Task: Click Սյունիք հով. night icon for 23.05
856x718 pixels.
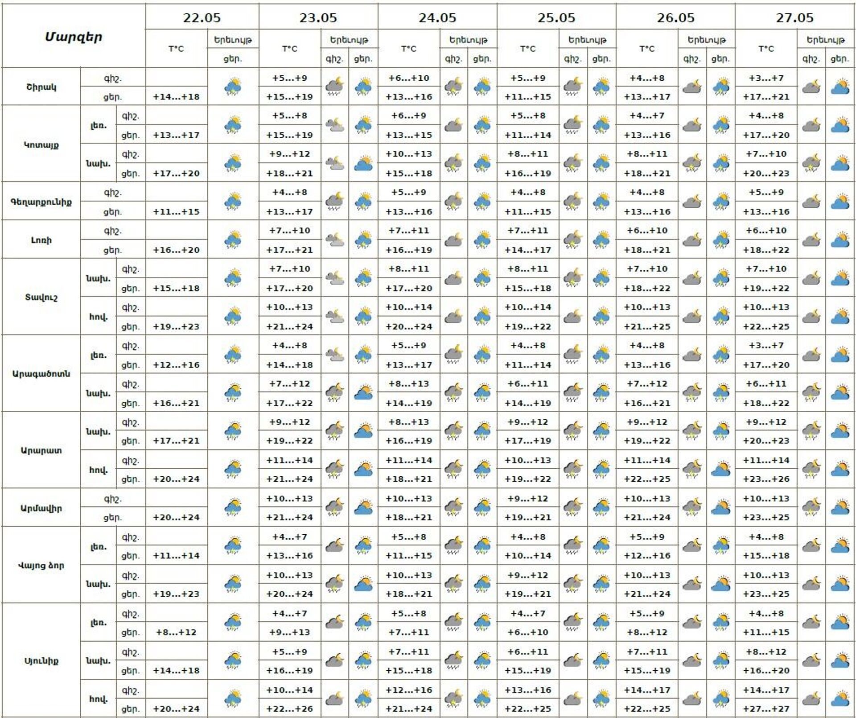Action: point(334,699)
